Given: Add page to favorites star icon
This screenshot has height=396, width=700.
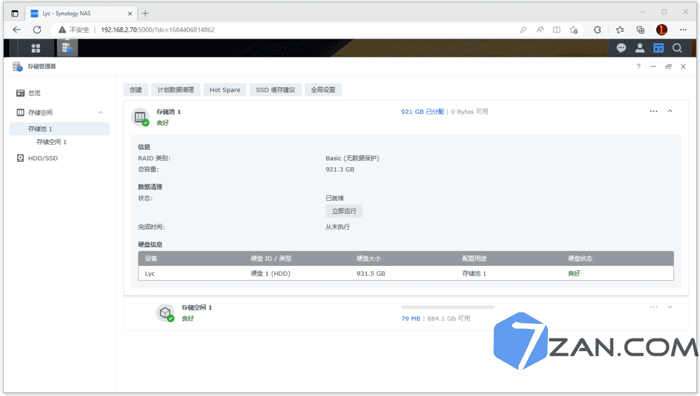Looking at the screenshot, I should 573,30.
